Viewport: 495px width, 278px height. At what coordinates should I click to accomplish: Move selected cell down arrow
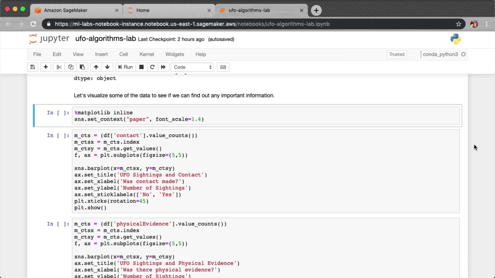click(107, 67)
